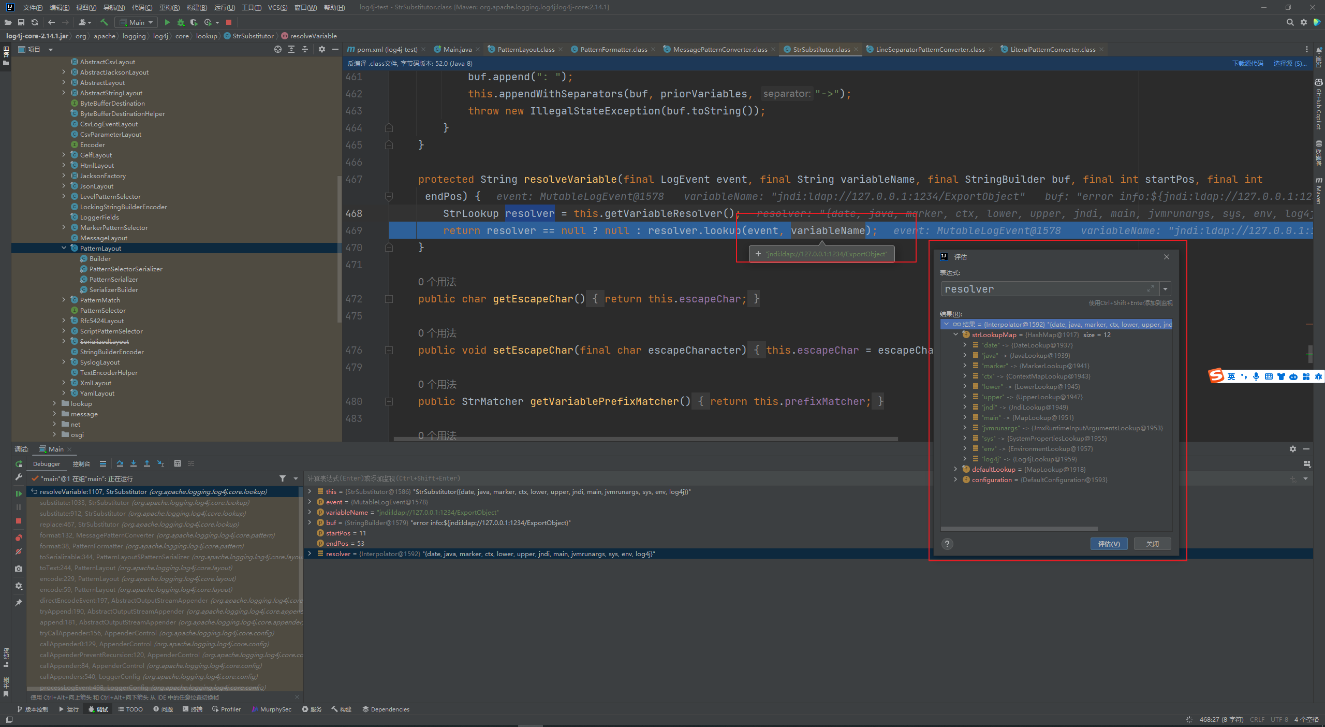Collapse all in project panel
Screen dimensions: 1325x727
point(305,49)
